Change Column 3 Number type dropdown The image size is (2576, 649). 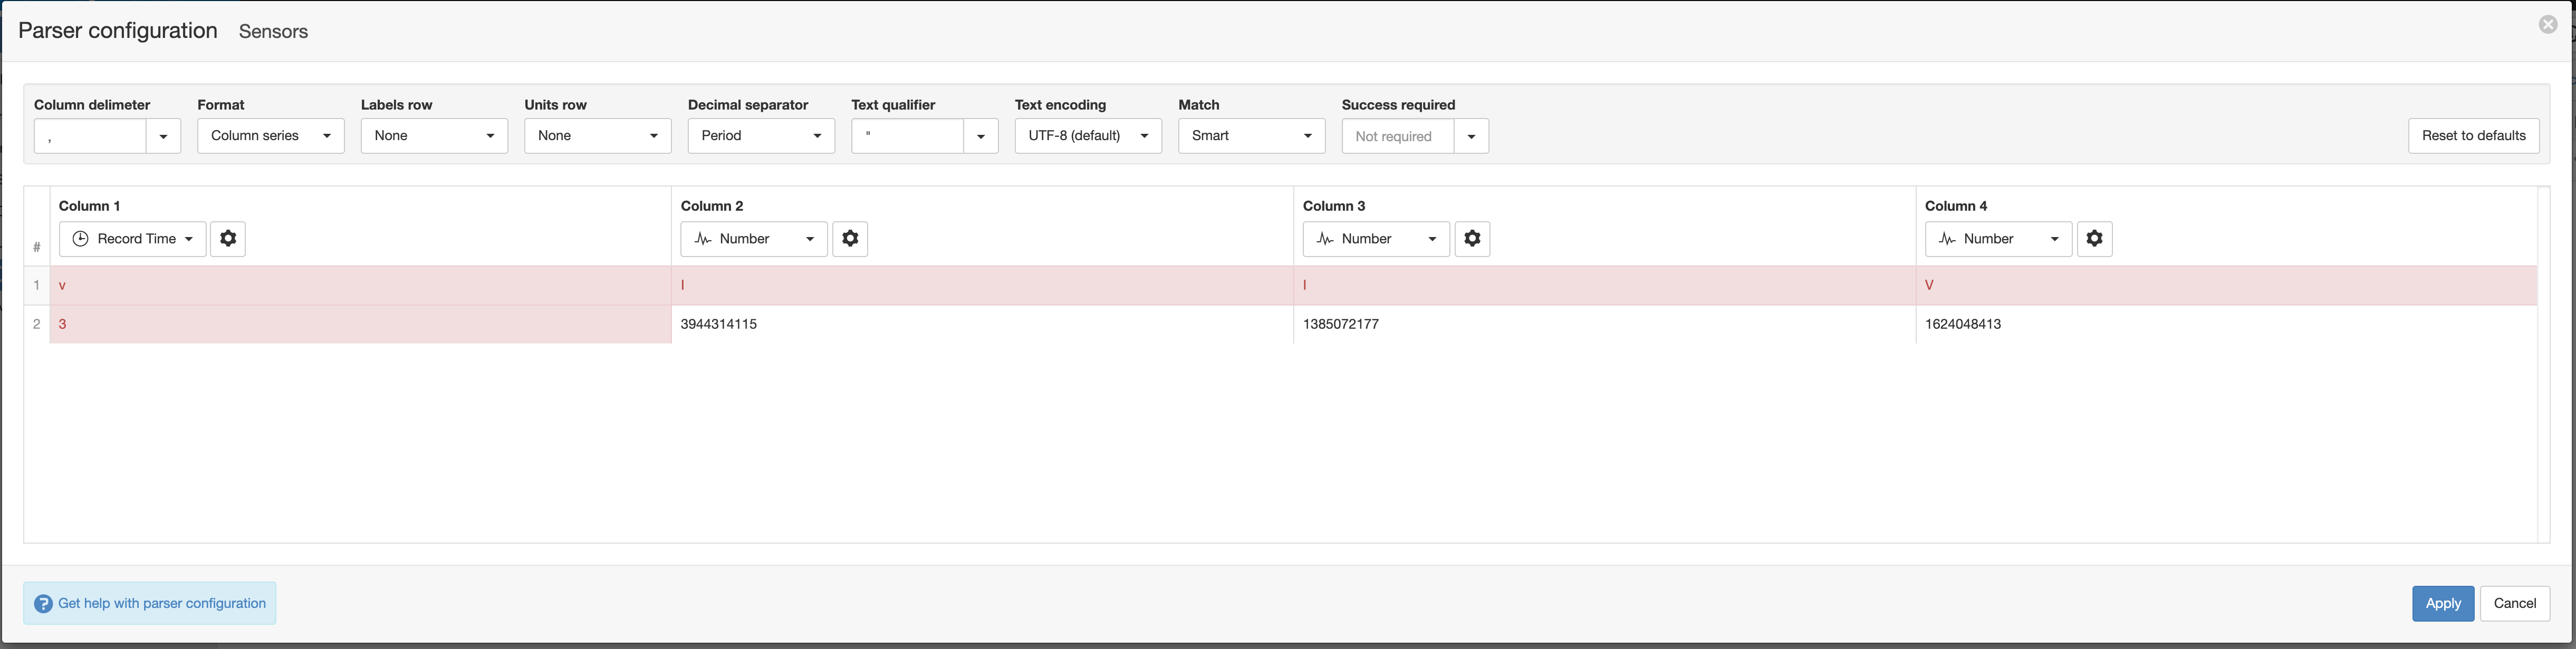point(1376,239)
